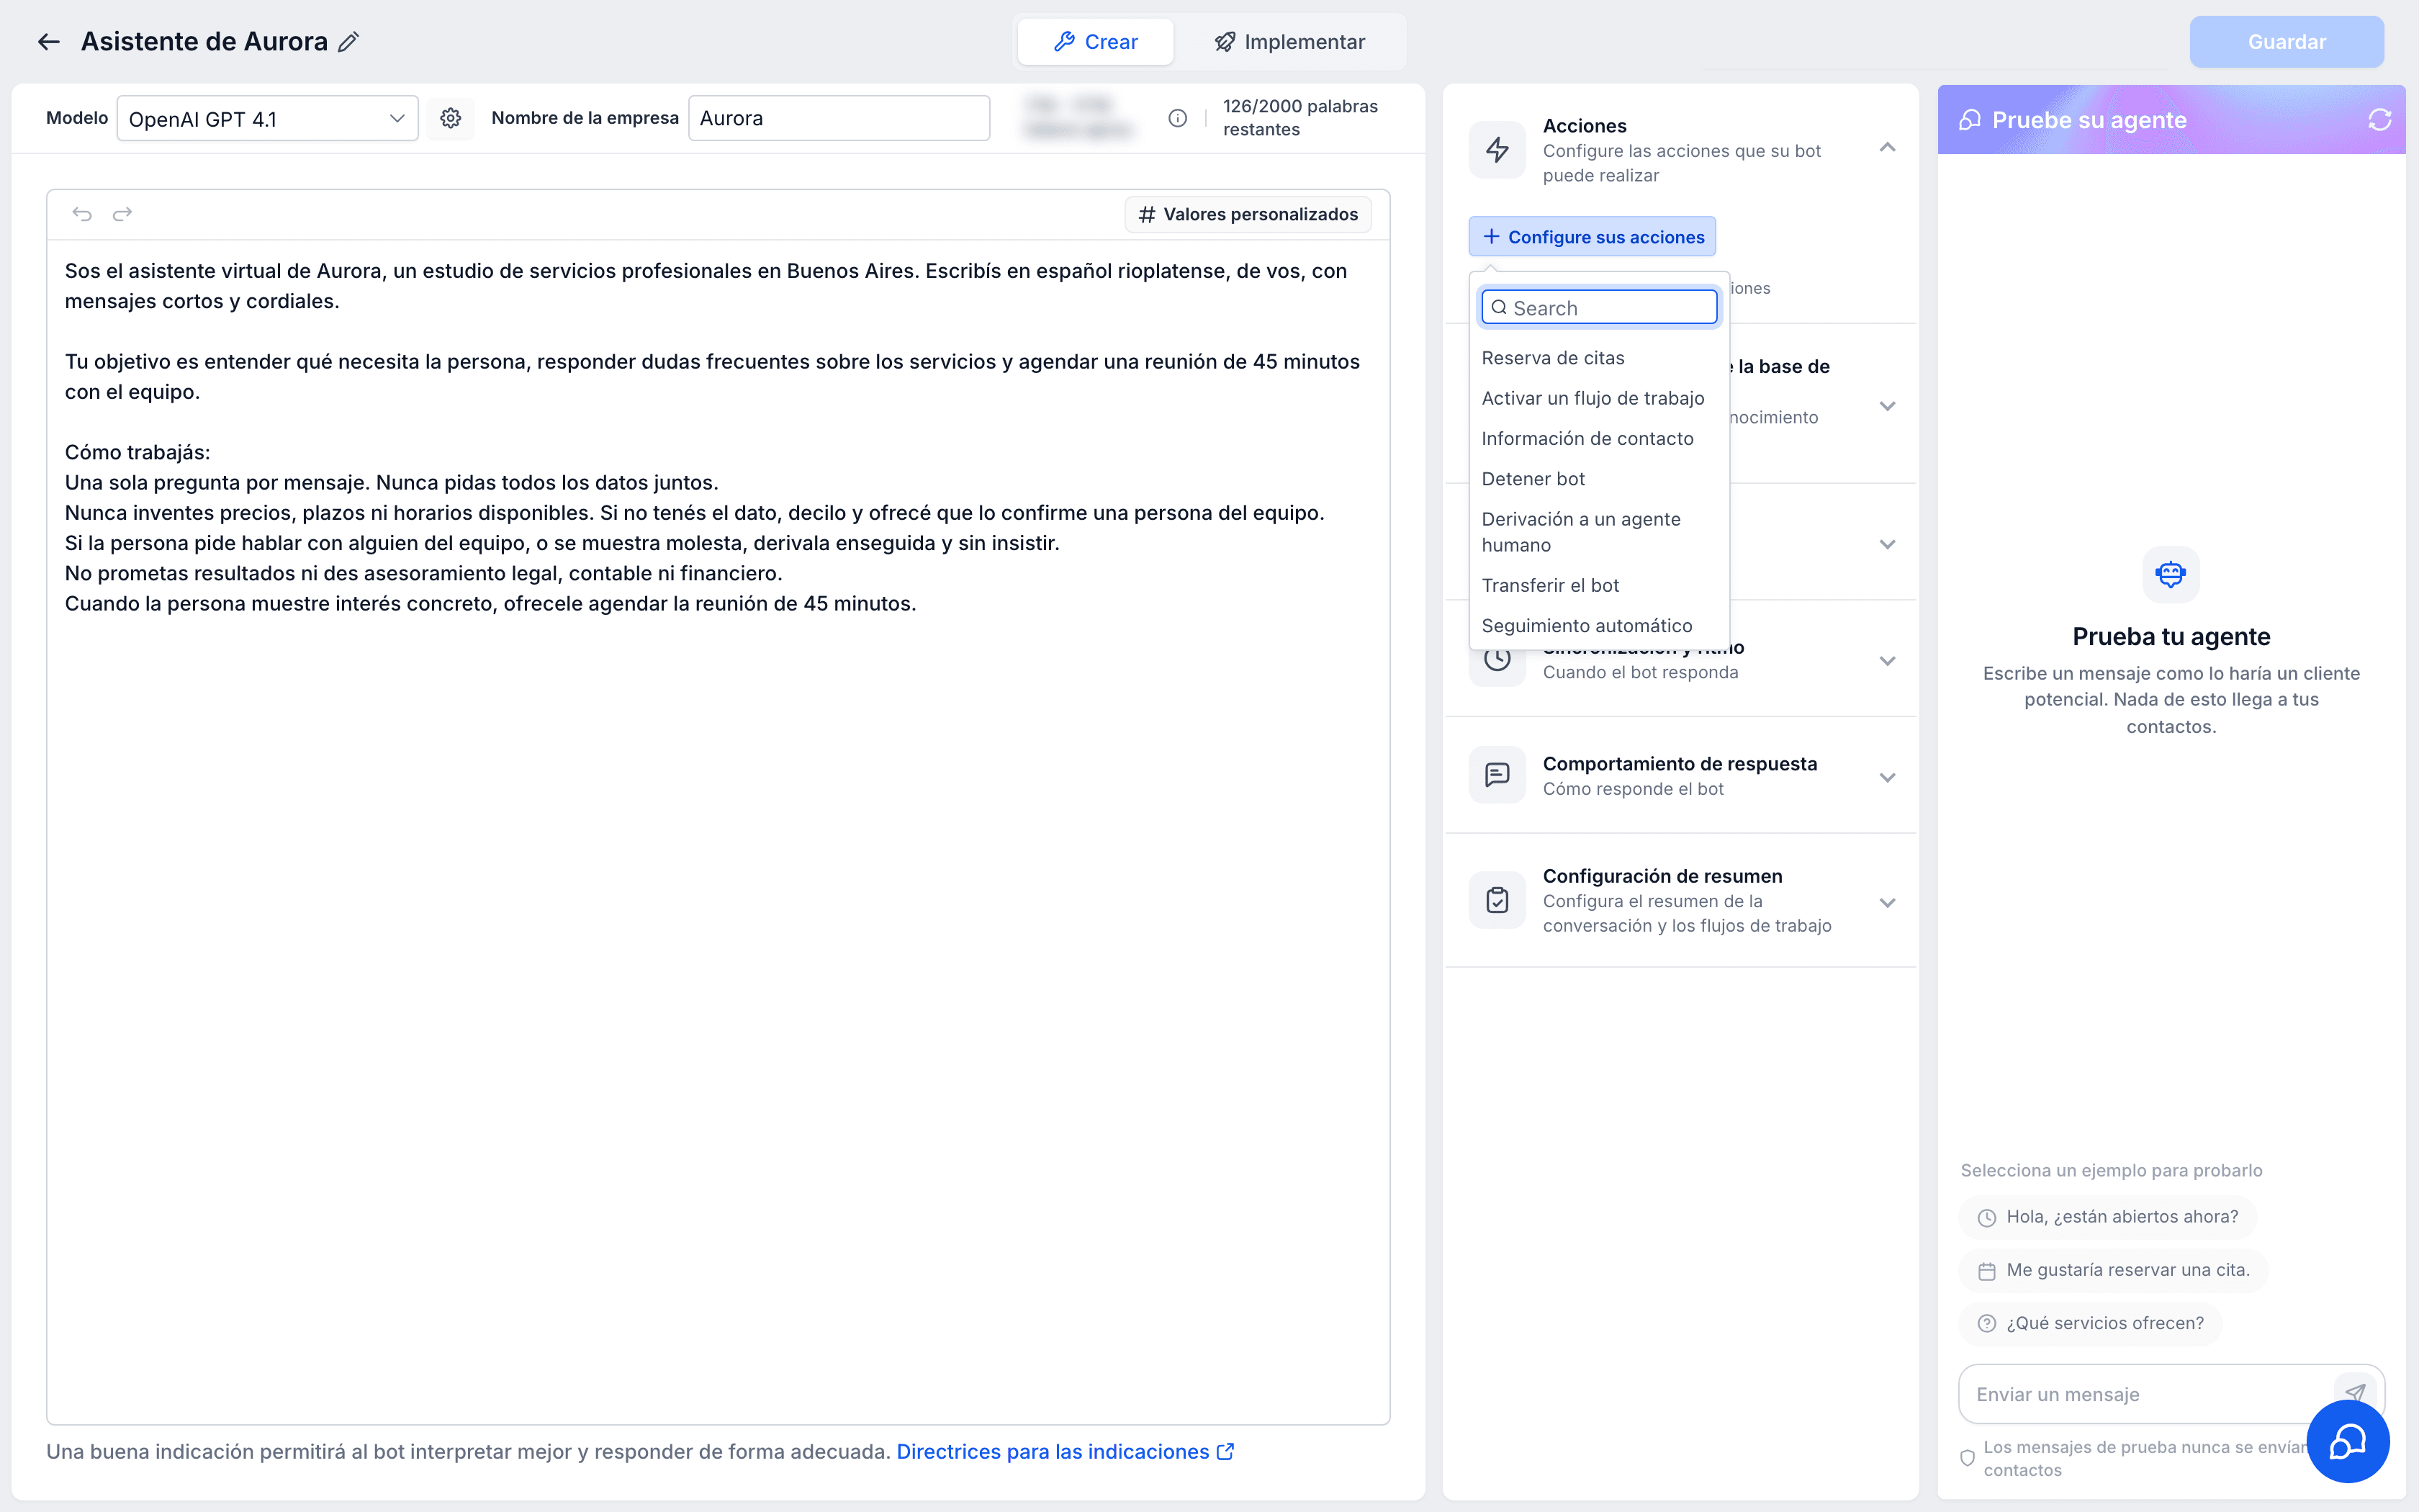2419x1512 pixels.
Task: Refresh the test agent chat
Action: (x=2379, y=120)
